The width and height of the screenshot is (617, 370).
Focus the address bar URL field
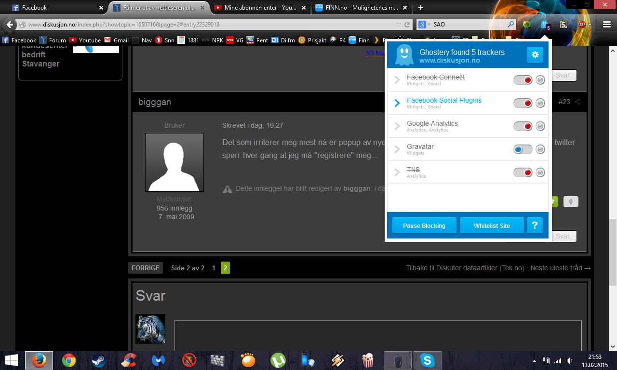coord(207,25)
